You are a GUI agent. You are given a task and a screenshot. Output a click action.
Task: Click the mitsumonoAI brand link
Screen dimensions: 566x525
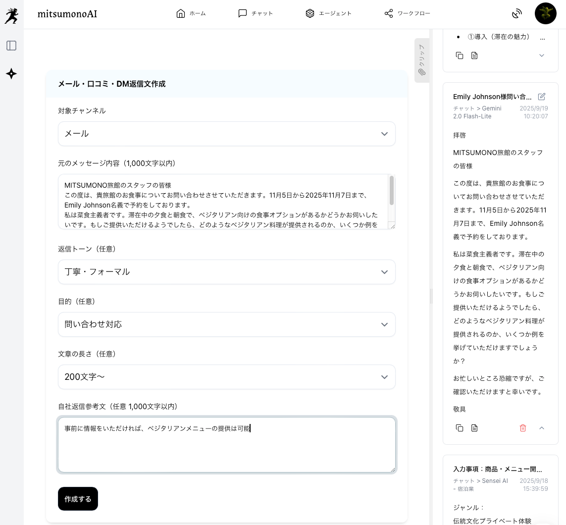(x=67, y=14)
